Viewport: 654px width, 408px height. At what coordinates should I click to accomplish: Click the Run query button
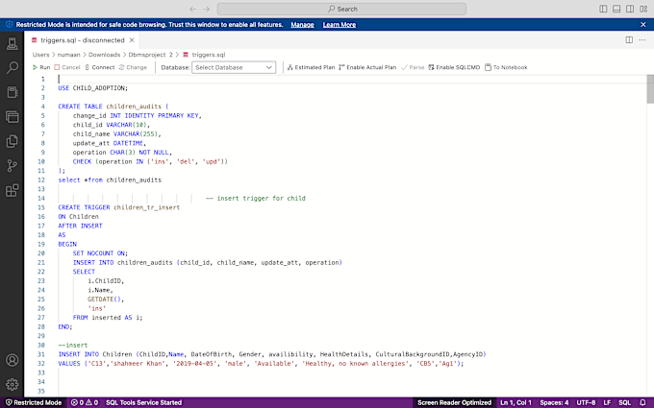(41, 67)
